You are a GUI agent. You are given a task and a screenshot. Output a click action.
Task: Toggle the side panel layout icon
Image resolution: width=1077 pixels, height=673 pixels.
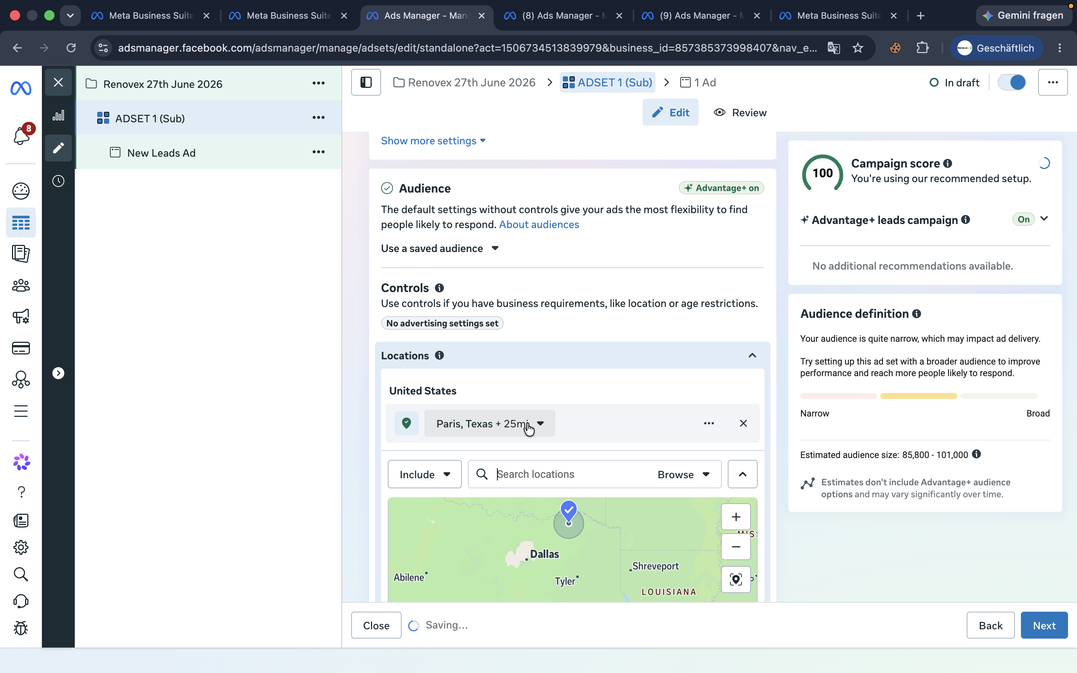coord(366,82)
